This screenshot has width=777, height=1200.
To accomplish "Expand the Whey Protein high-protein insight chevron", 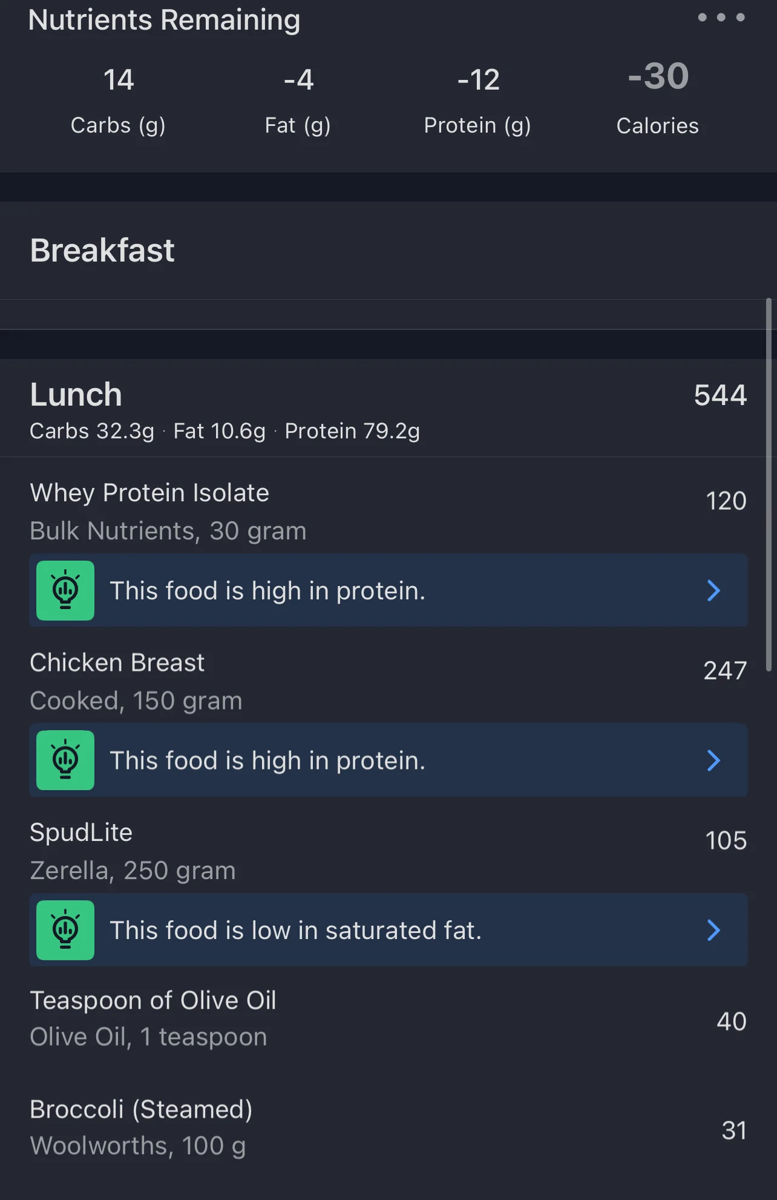I will click(x=713, y=590).
